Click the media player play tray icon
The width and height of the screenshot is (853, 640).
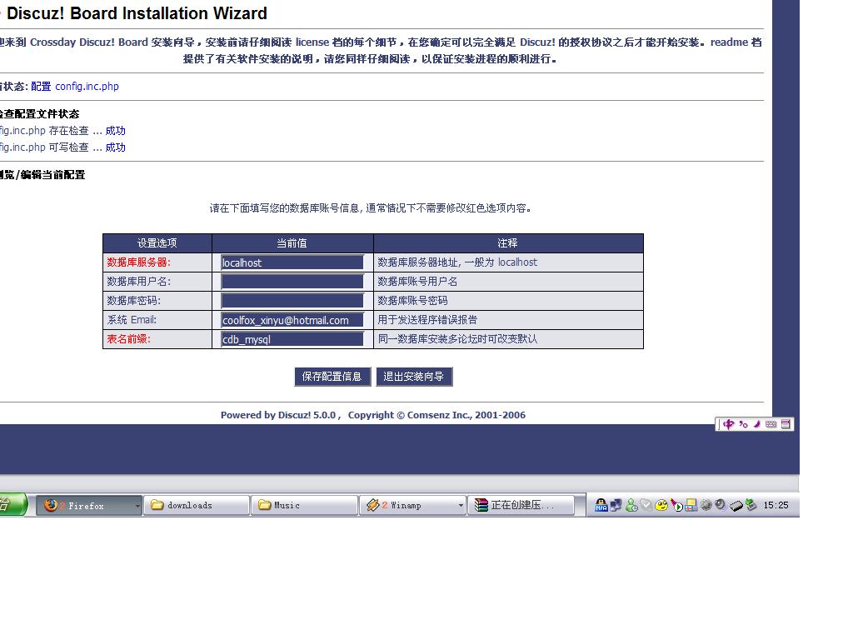click(676, 505)
